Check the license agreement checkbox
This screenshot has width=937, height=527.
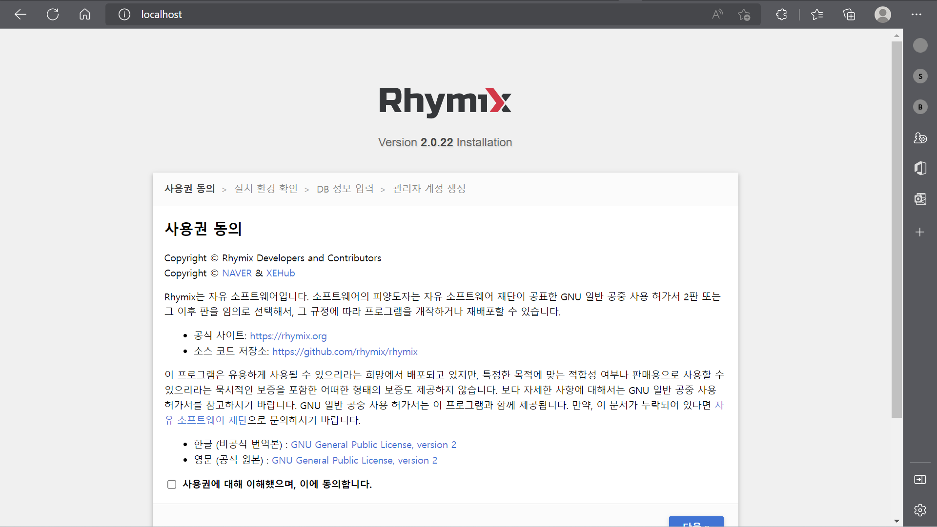tap(172, 485)
